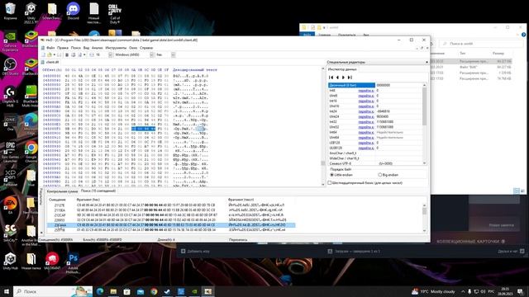Show hidden system tray icons

[x=463, y=291]
